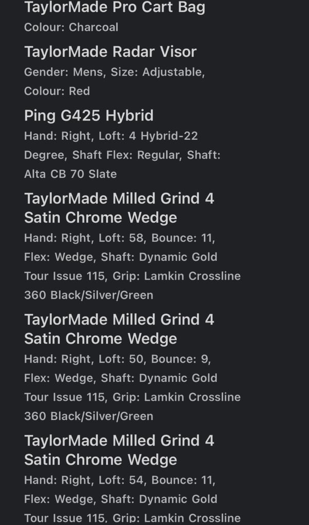Tap the first Dynamic Gold shaft line
The width and height of the screenshot is (309, 525).
click(x=121, y=257)
